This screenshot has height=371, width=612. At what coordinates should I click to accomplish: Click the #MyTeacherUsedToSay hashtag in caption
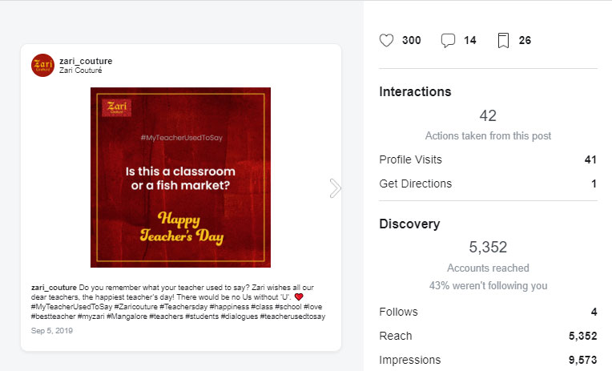[71, 307]
